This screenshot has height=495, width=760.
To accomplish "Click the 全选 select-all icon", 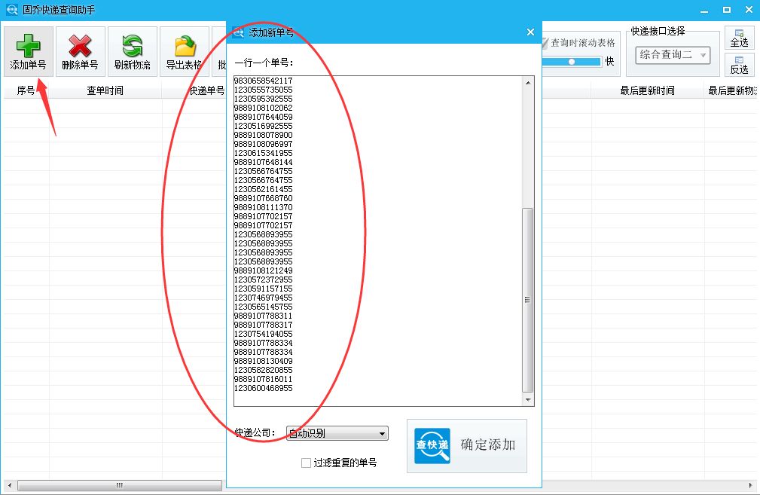I will point(739,36).
